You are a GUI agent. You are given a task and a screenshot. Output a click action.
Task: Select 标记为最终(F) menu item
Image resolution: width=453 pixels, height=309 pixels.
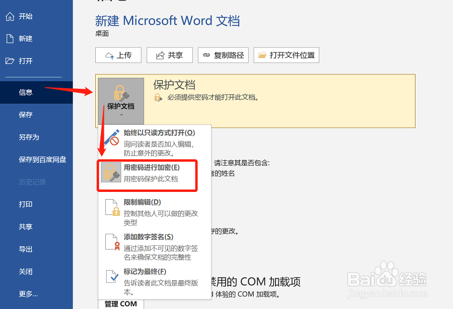click(154, 282)
